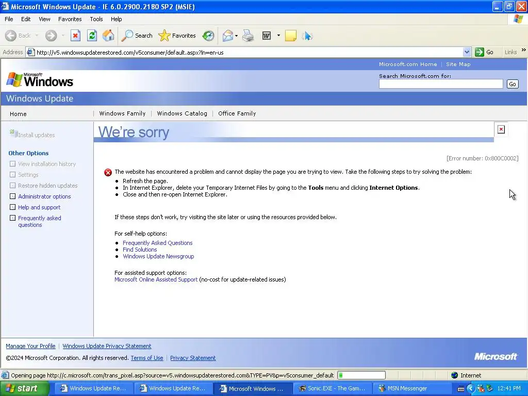Image resolution: width=528 pixels, height=396 pixels.
Task: Click the red error icon beside message
Action: pos(108,172)
